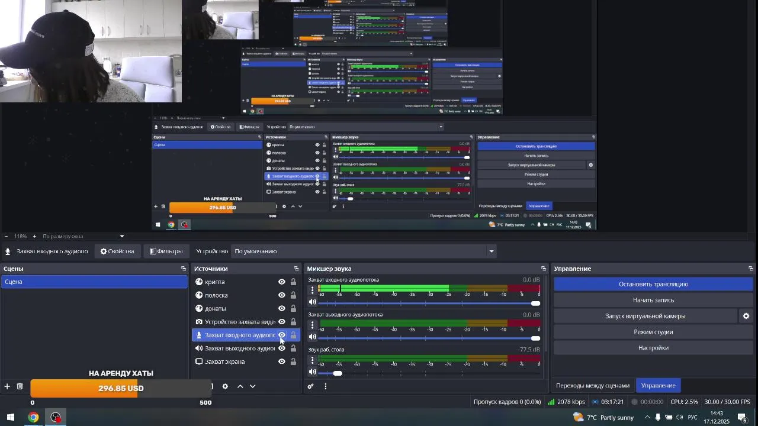Image resolution: width=758 pixels, height=426 pixels.
Task: Hide the донаты source
Action: click(x=282, y=308)
